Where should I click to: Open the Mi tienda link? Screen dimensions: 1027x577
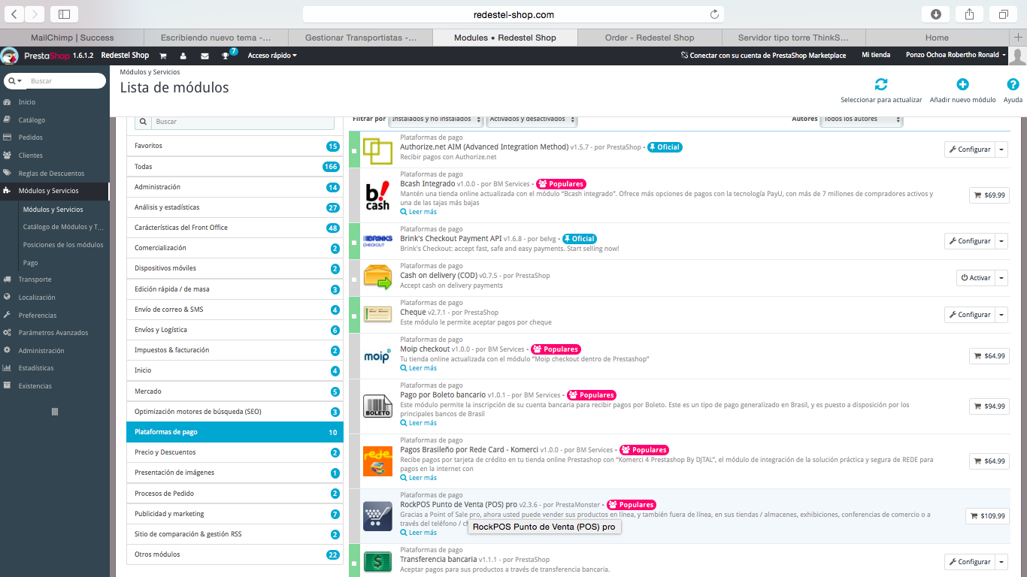click(876, 55)
